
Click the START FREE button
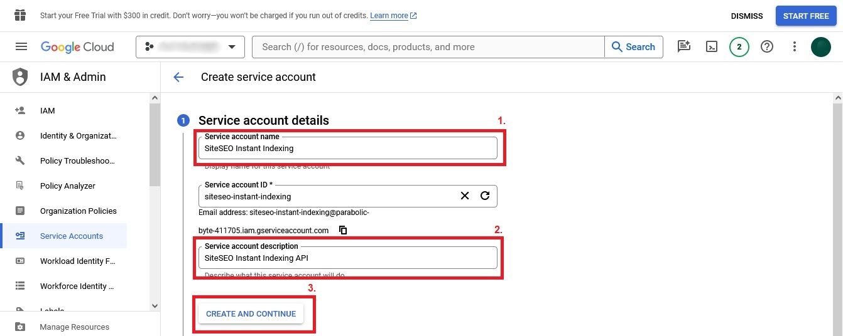(806, 16)
